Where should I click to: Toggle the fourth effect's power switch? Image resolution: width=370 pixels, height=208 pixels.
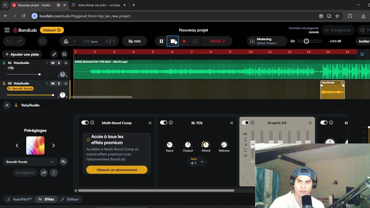click(x=324, y=123)
